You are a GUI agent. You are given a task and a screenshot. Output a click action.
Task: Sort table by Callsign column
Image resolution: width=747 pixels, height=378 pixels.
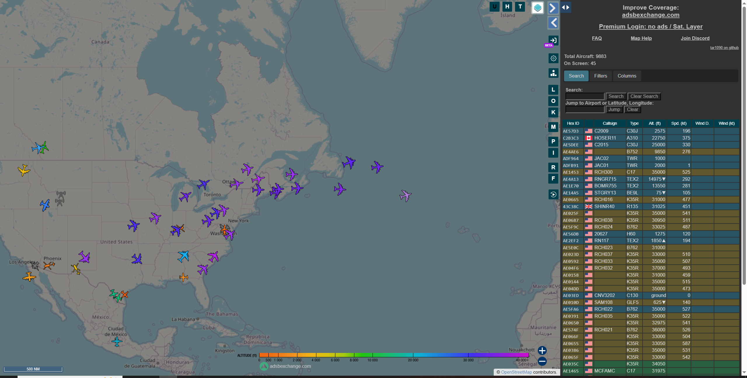610,124
